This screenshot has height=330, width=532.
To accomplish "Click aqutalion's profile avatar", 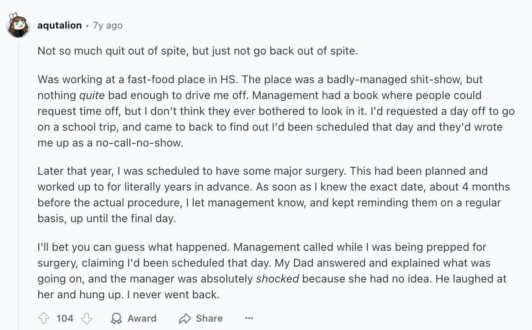I will pyautogui.click(x=18, y=25).
